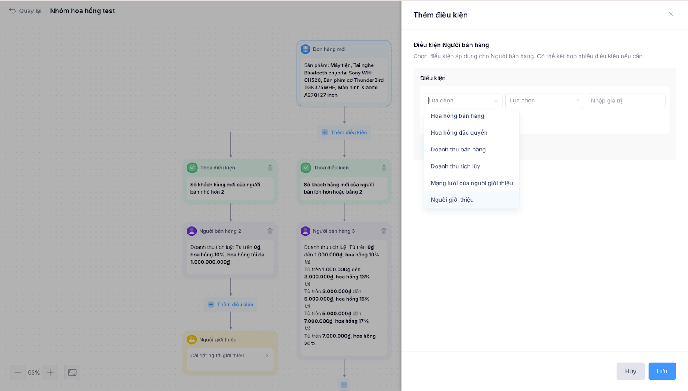Image resolution: width=688 pixels, height=391 pixels.
Task: Click Thêm điều kiện under Đơn hàng mới
Action: point(344,132)
